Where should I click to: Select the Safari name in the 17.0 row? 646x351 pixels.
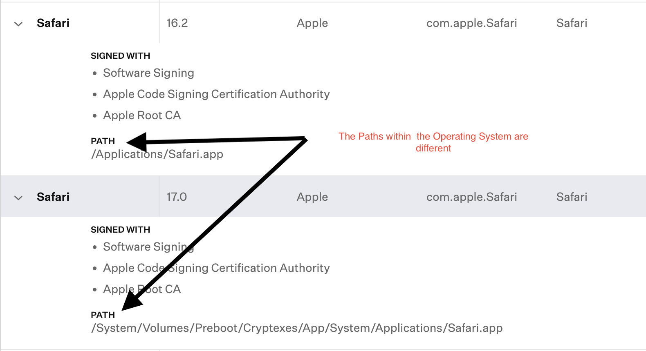[53, 197]
